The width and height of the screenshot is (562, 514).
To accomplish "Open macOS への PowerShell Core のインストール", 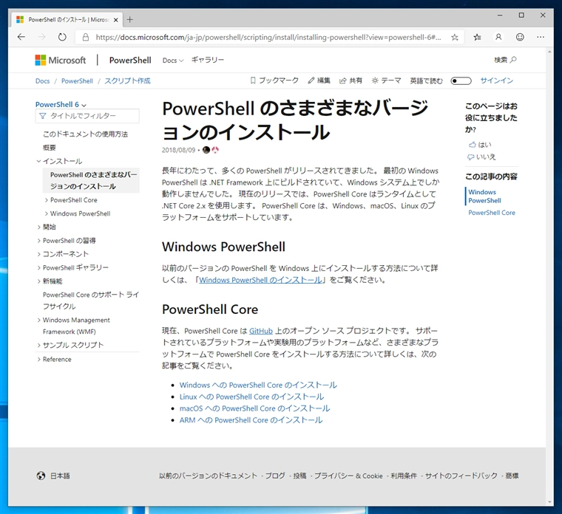I will tap(254, 408).
